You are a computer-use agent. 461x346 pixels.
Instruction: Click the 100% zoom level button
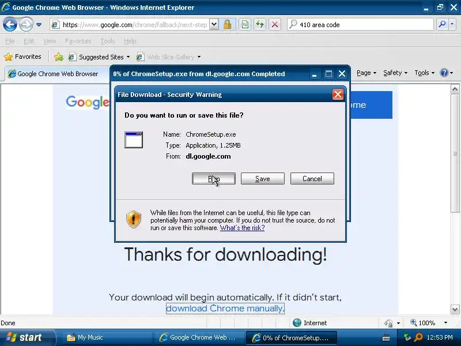tap(423, 323)
